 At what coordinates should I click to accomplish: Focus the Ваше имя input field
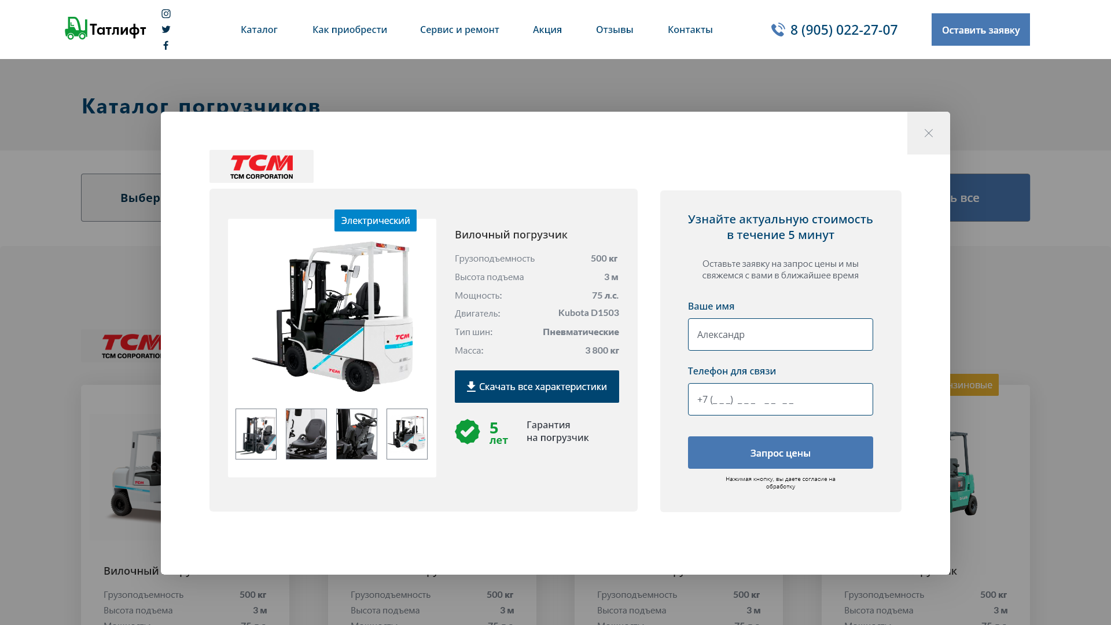click(781, 334)
